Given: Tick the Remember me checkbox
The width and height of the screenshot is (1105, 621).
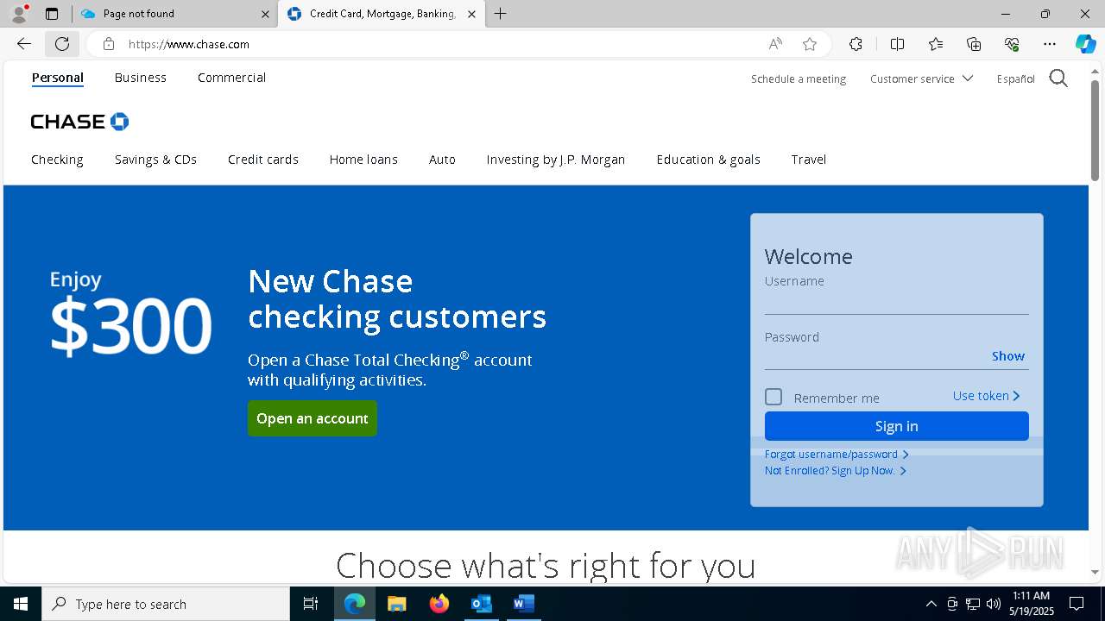Looking at the screenshot, I should [x=773, y=397].
